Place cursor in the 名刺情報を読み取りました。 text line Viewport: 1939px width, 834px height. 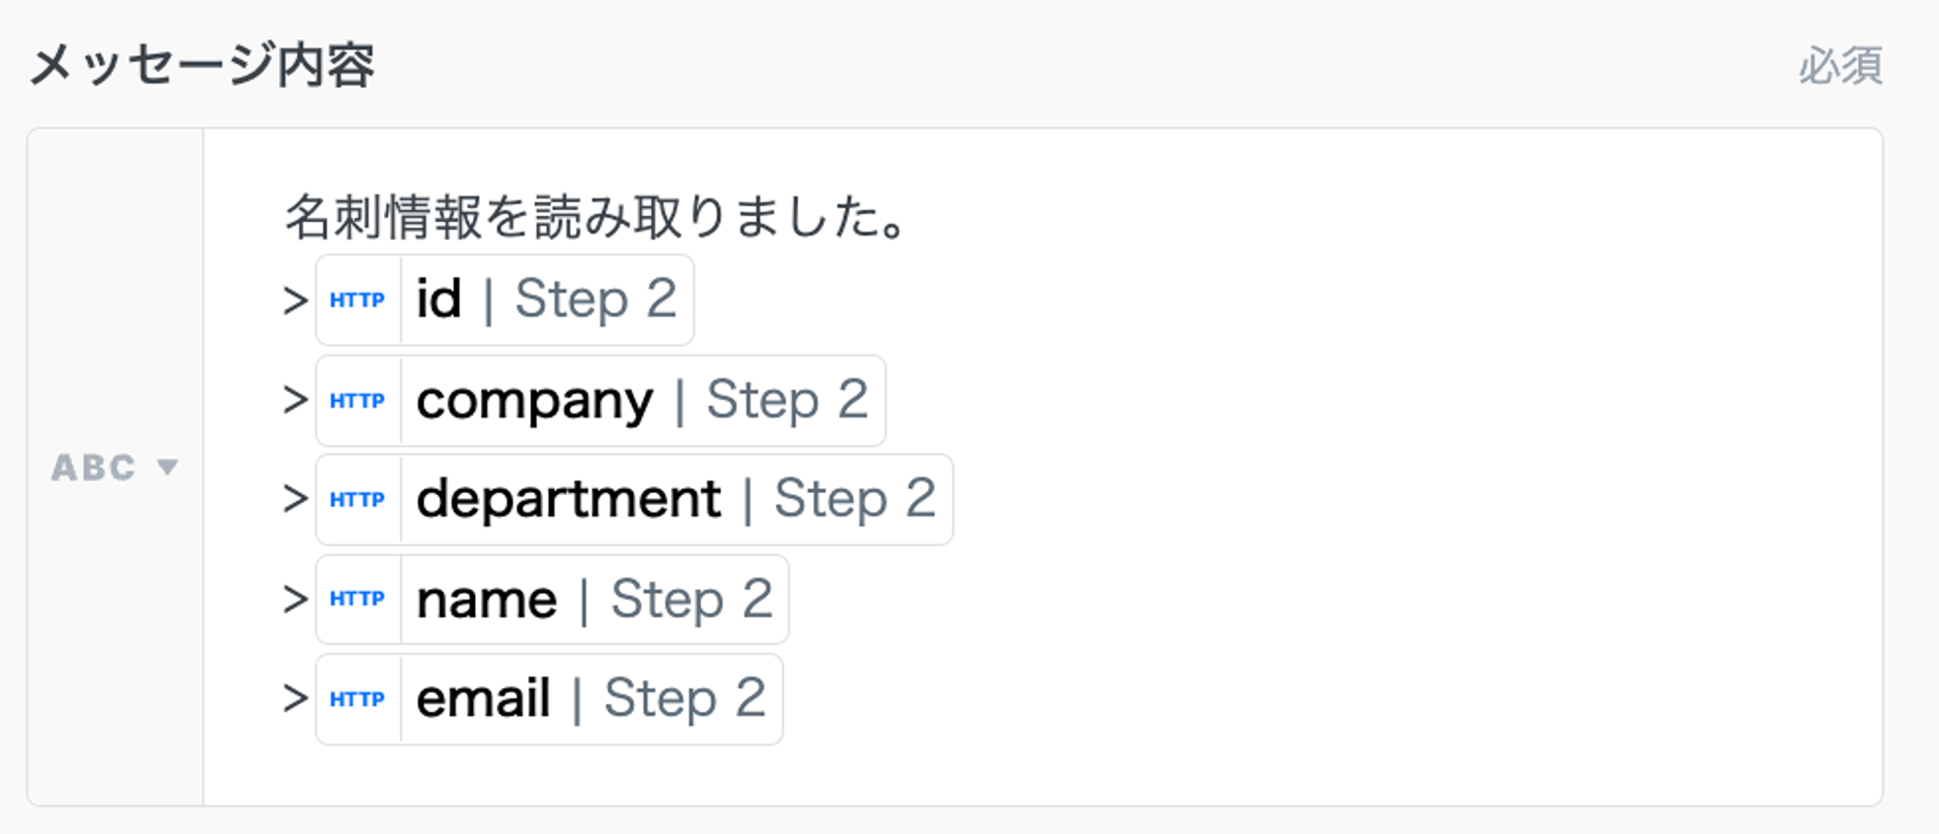coord(595,217)
